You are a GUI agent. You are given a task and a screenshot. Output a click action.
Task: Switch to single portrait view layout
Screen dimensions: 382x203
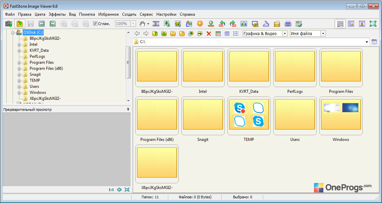tap(362, 24)
